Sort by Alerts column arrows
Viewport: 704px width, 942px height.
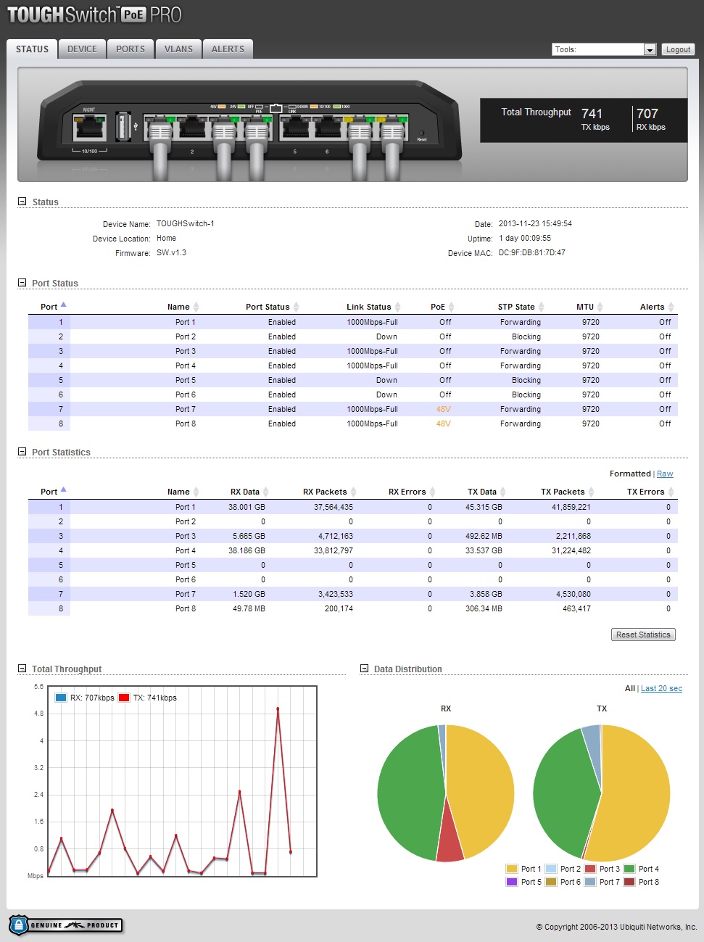(x=671, y=307)
